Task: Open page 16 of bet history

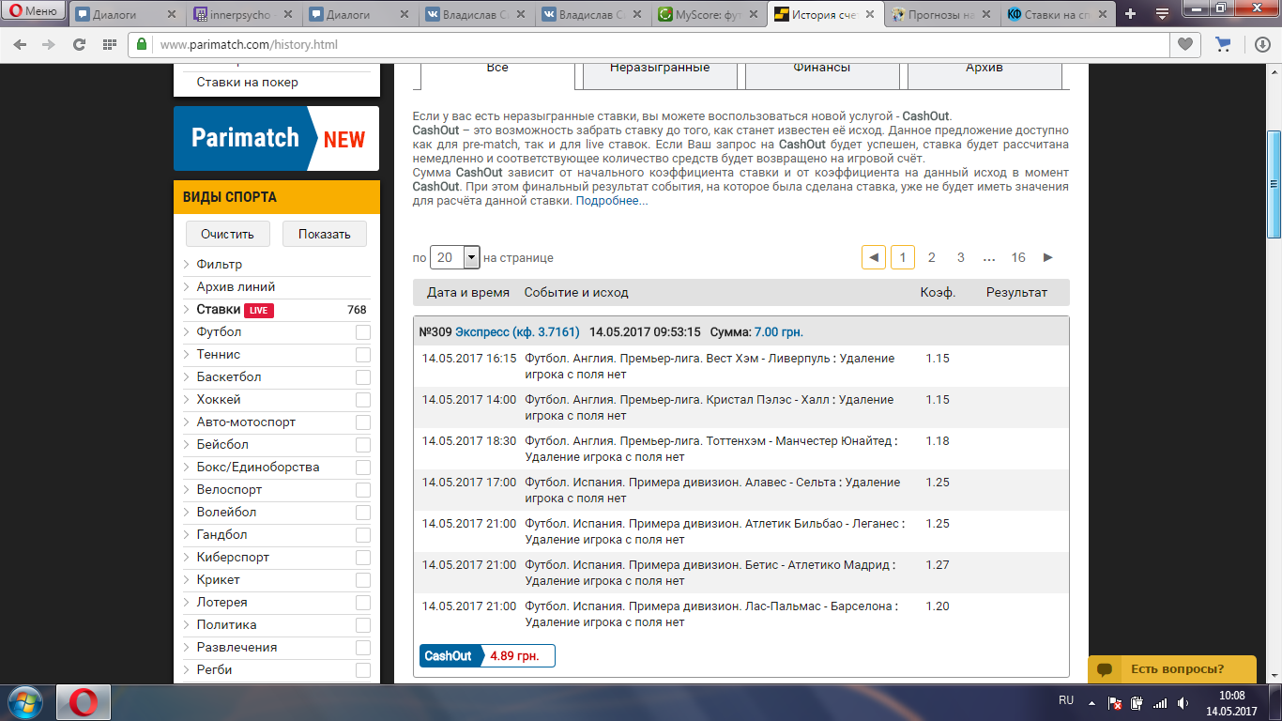Action: click(1018, 257)
